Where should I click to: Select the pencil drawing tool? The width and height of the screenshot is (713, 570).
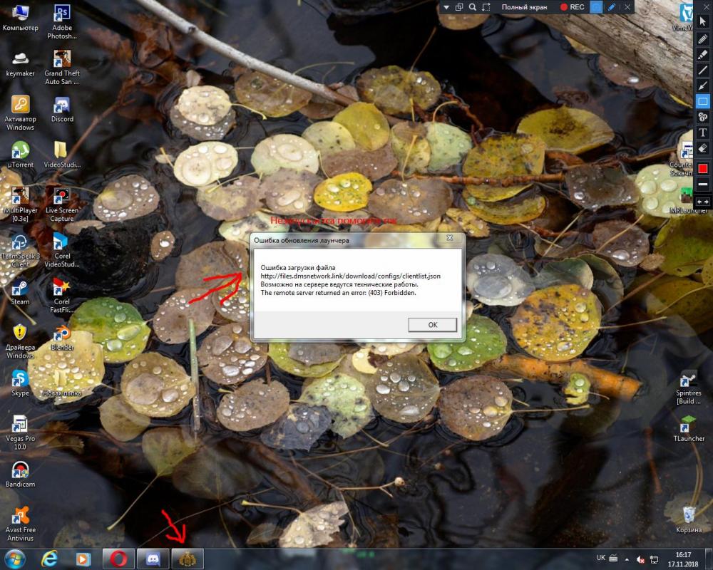[x=702, y=38]
